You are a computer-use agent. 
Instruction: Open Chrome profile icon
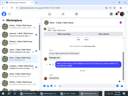coord(121,8)
